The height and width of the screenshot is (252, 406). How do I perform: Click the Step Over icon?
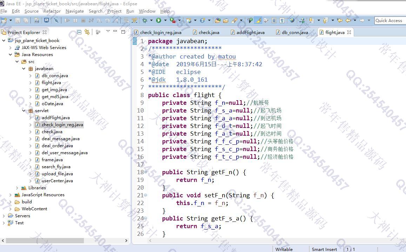click(107, 20)
